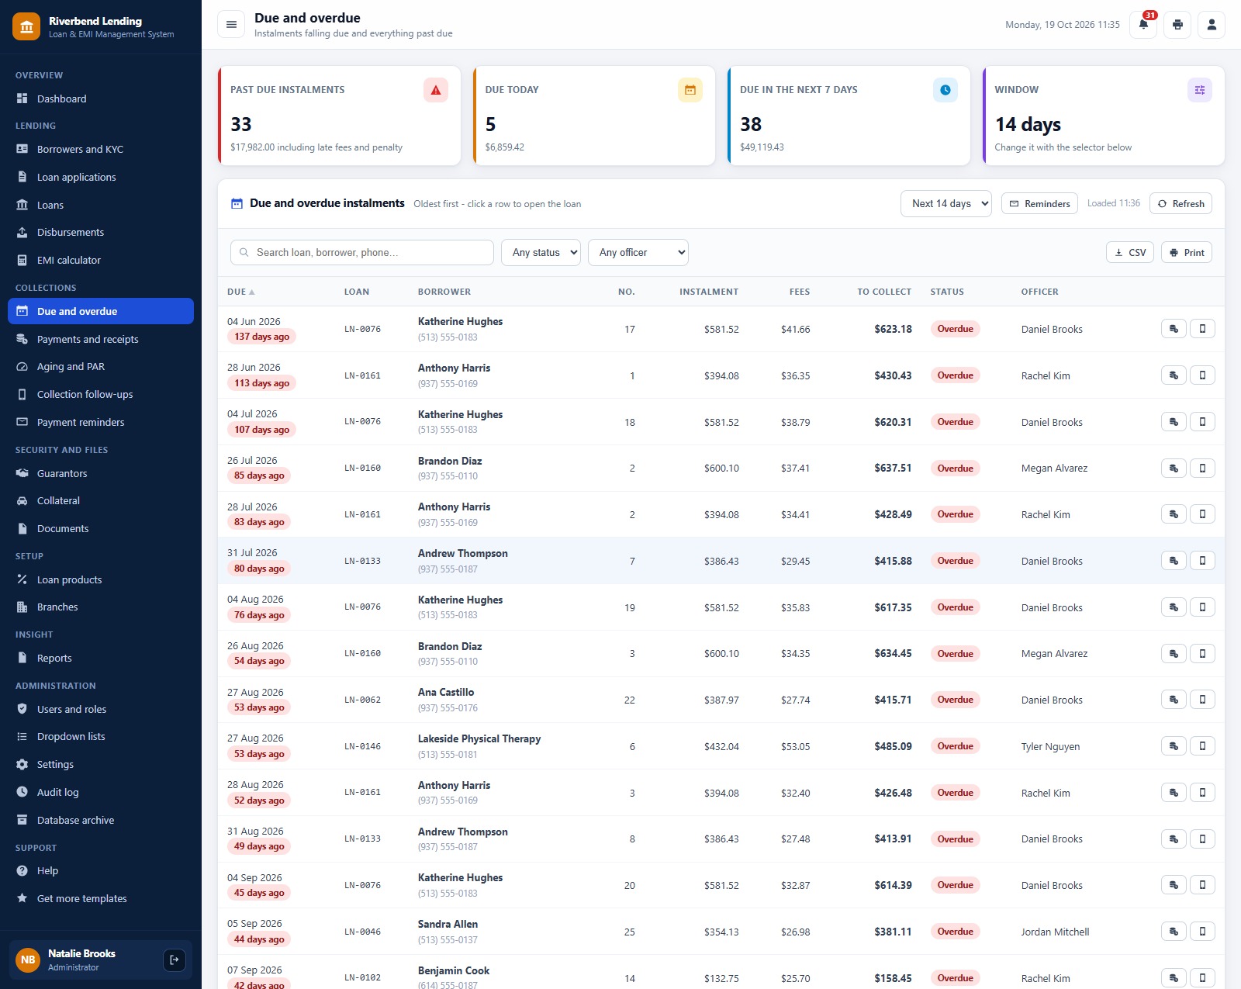
Task: Click the log out icon beside Natalie Brooks
Action: tap(175, 960)
